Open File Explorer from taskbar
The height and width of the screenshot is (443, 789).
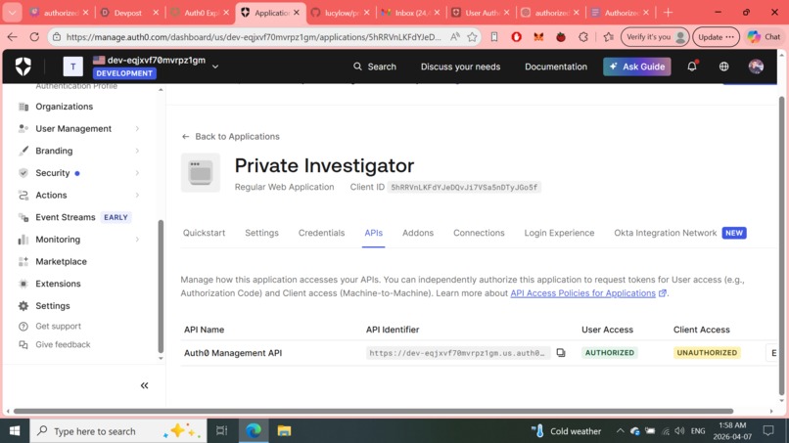click(284, 431)
